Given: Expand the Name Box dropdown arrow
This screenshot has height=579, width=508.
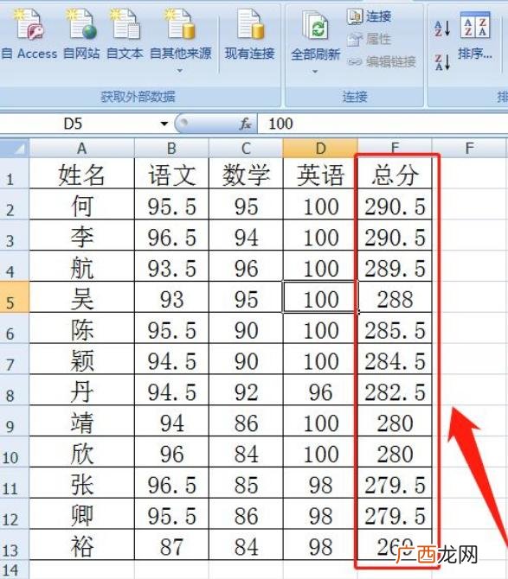Looking at the screenshot, I should [x=164, y=124].
